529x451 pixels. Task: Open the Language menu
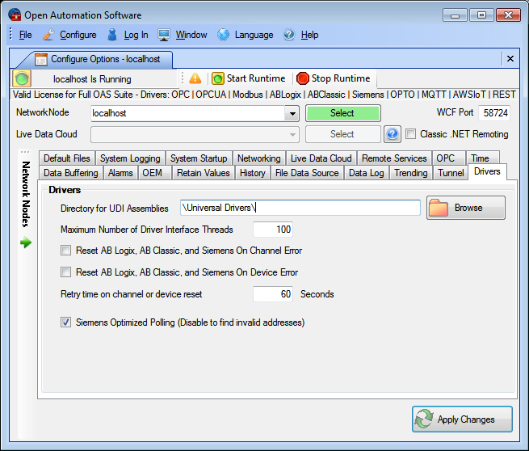(254, 35)
